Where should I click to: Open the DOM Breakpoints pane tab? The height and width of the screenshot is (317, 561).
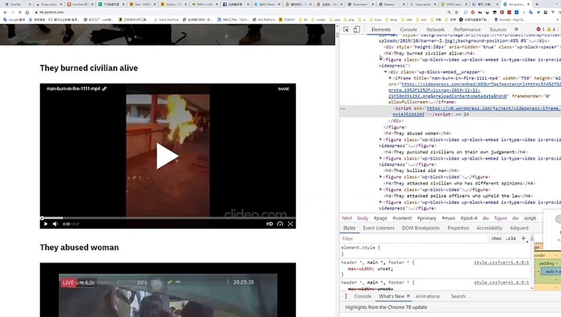click(x=421, y=228)
